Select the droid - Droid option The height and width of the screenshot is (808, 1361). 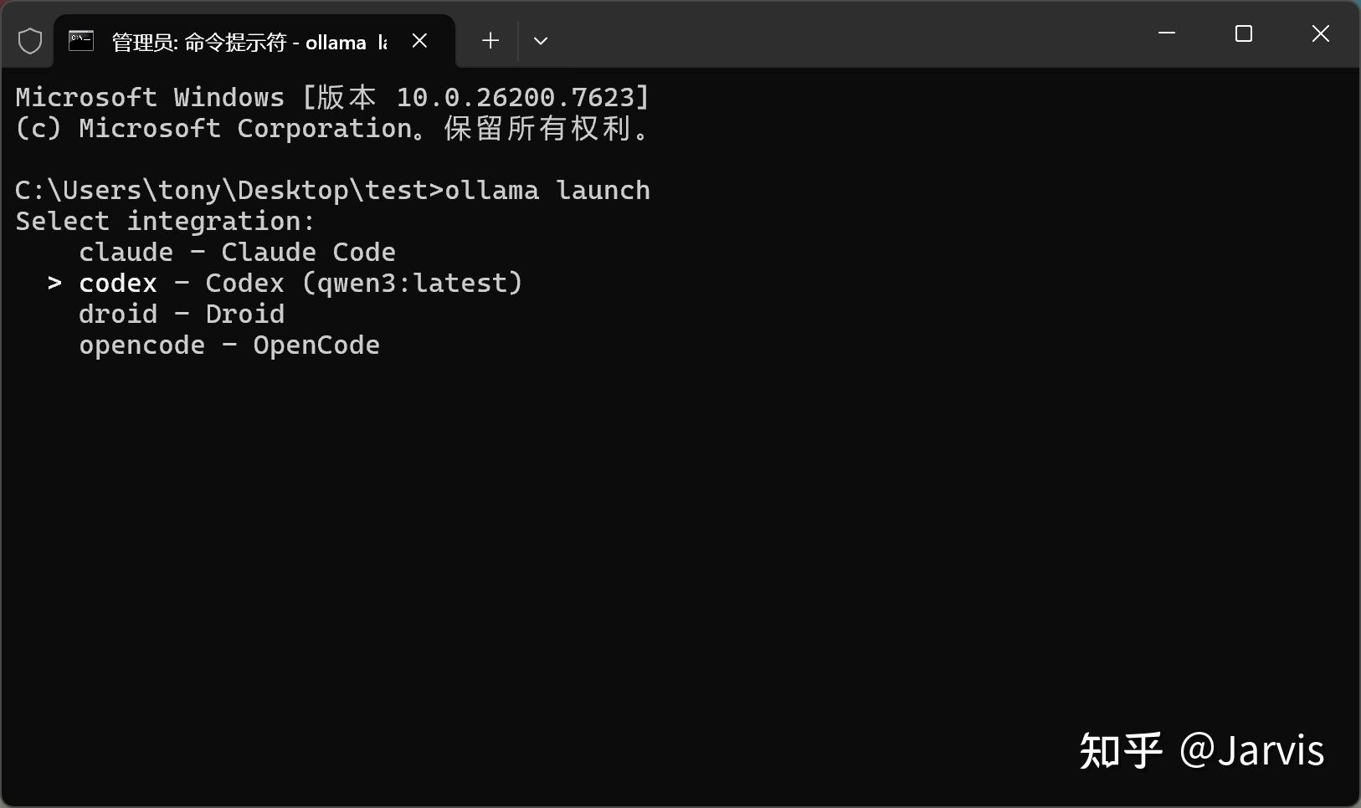point(181,314)
